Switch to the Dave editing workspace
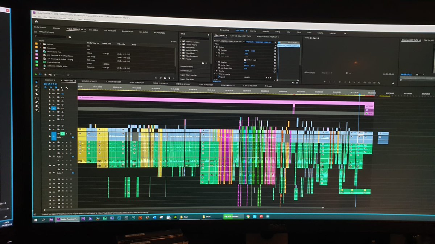The width and height of the screenshot is (435, 244). pos(225,30)
